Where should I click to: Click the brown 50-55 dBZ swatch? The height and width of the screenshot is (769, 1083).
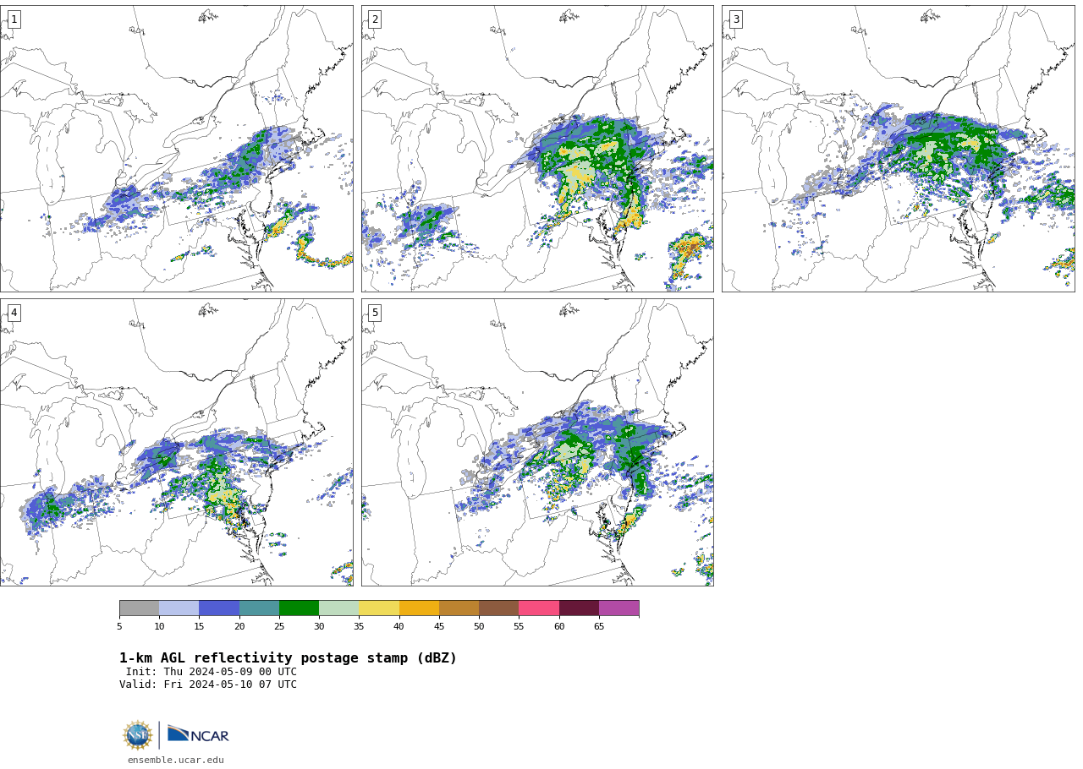tap(498, 608)
